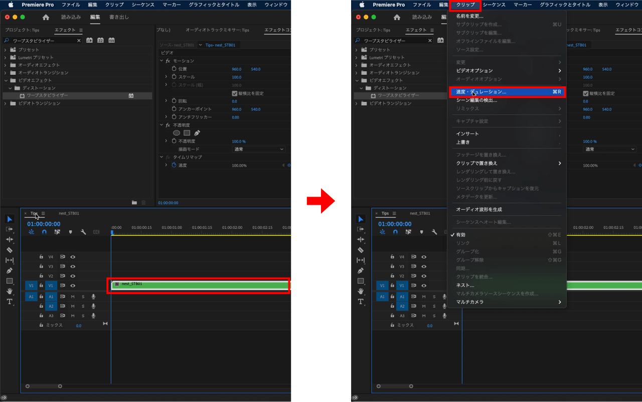This screenshot has width=642, height=402.
Task: Select the Selection arrow tool in left screenshot
Action: tap(10, 219)
